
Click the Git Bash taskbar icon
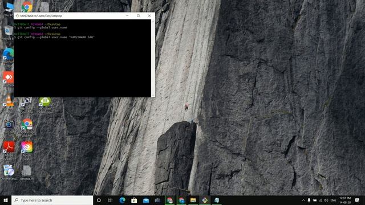tap(205, 200)
